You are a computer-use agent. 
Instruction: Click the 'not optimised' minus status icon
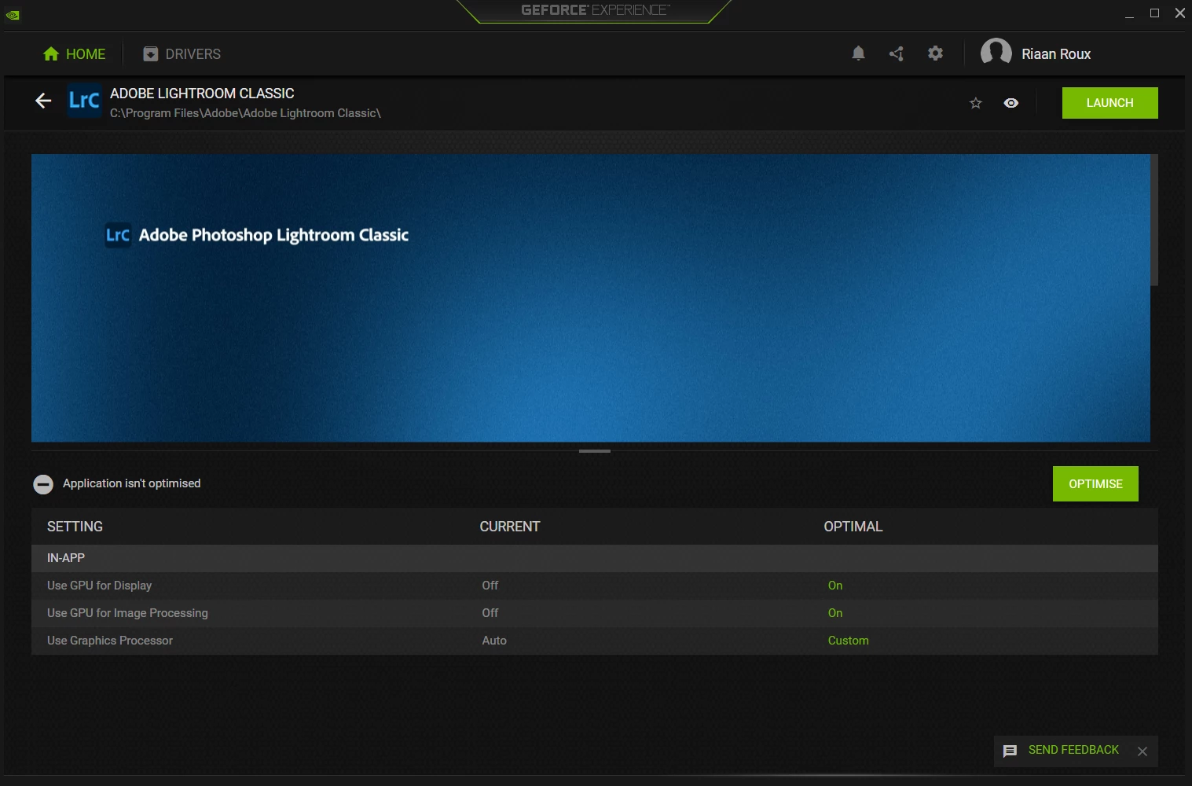pos(43,484)
